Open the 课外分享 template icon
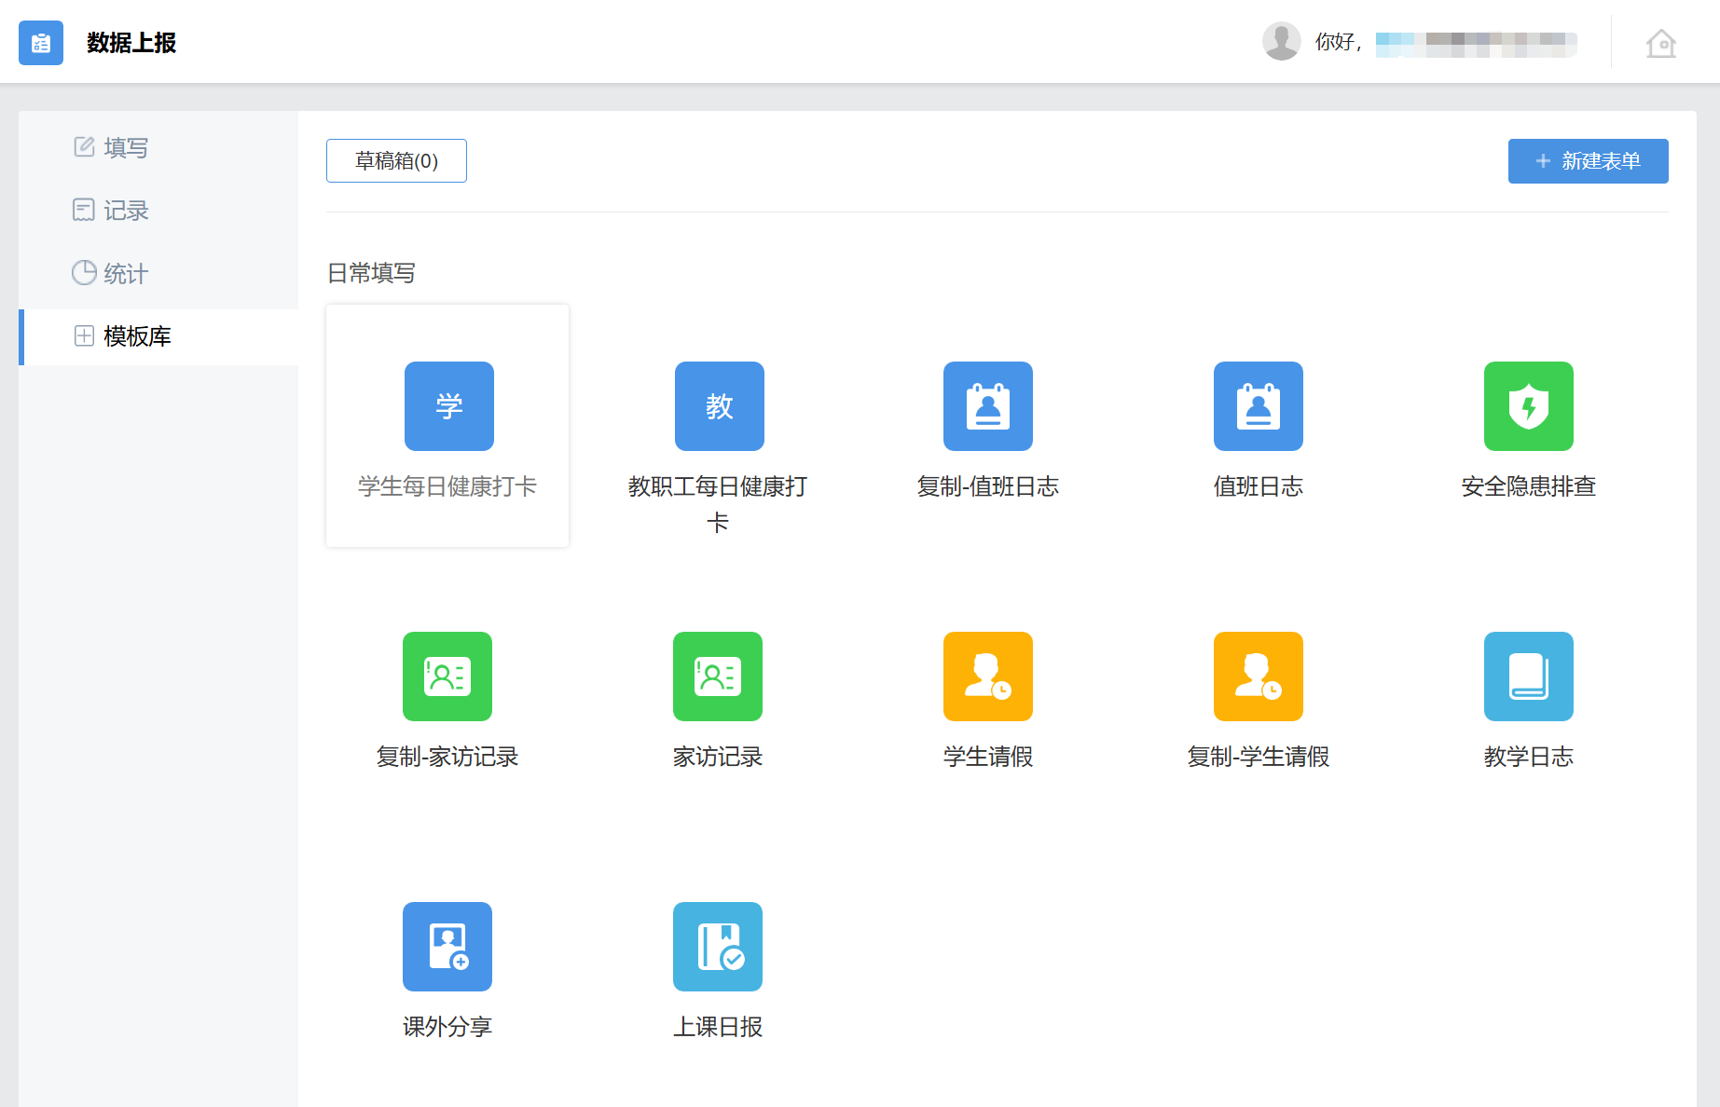This screenshot has height=1107, width=1720. 447,947
